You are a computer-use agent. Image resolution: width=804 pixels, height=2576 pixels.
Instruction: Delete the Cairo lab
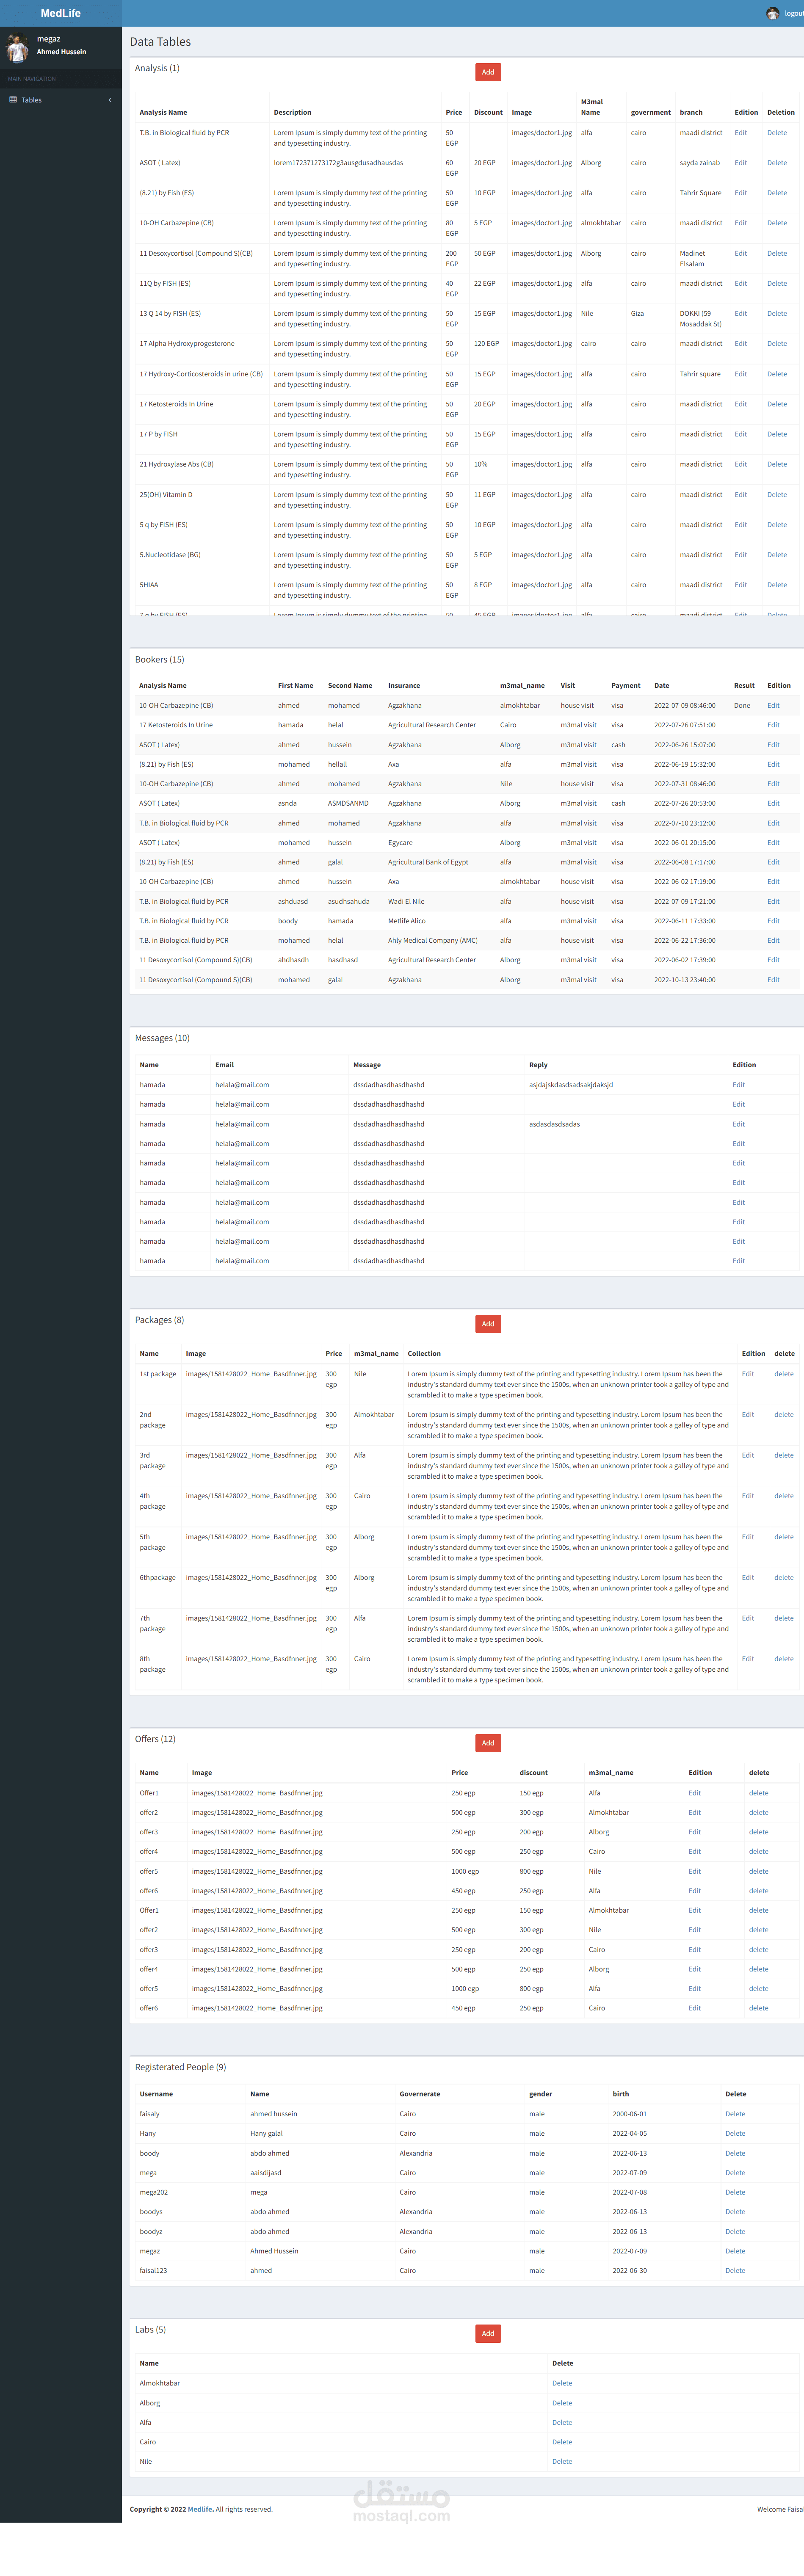pyautogui.click(x=562, y=2442)
